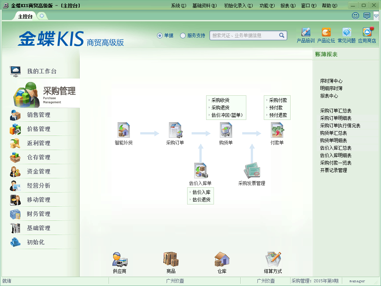
Task: Open the 初始化录入(I) menu
Action: (x=238, y=6)
